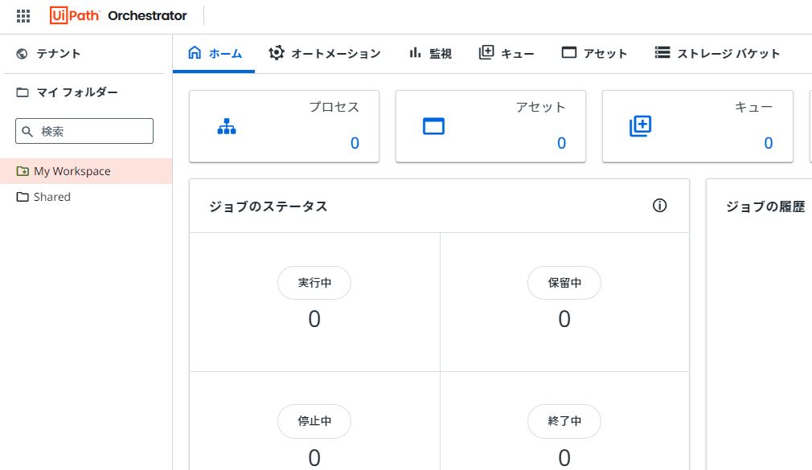812x470 pixels.
Task: Click the asset icon on the アセット card
Action: [x=433, y=126]
